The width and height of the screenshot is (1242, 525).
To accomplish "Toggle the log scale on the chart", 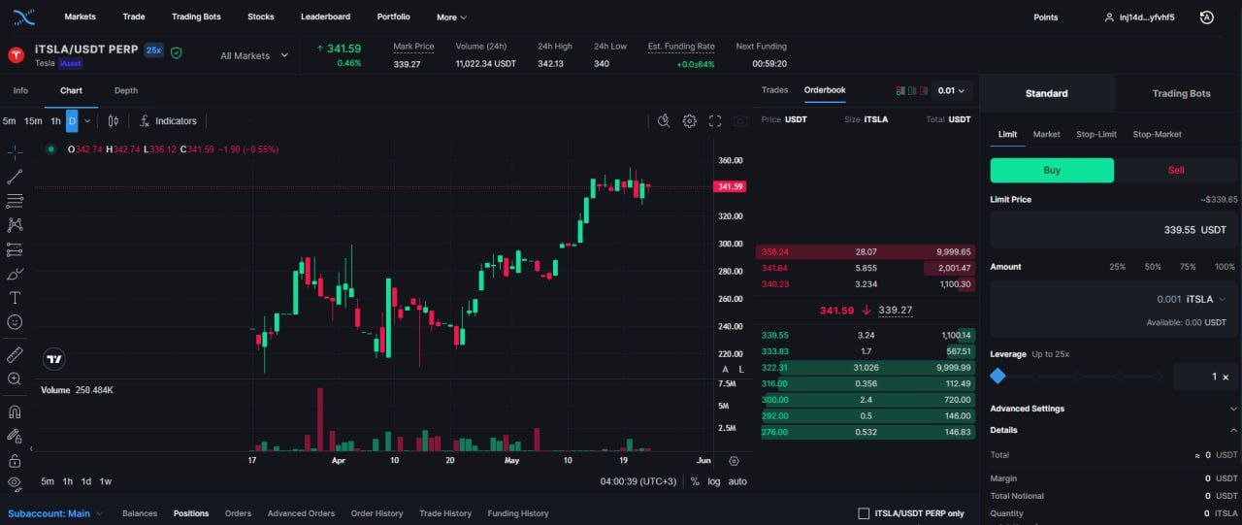I will [x=714, y=481].
